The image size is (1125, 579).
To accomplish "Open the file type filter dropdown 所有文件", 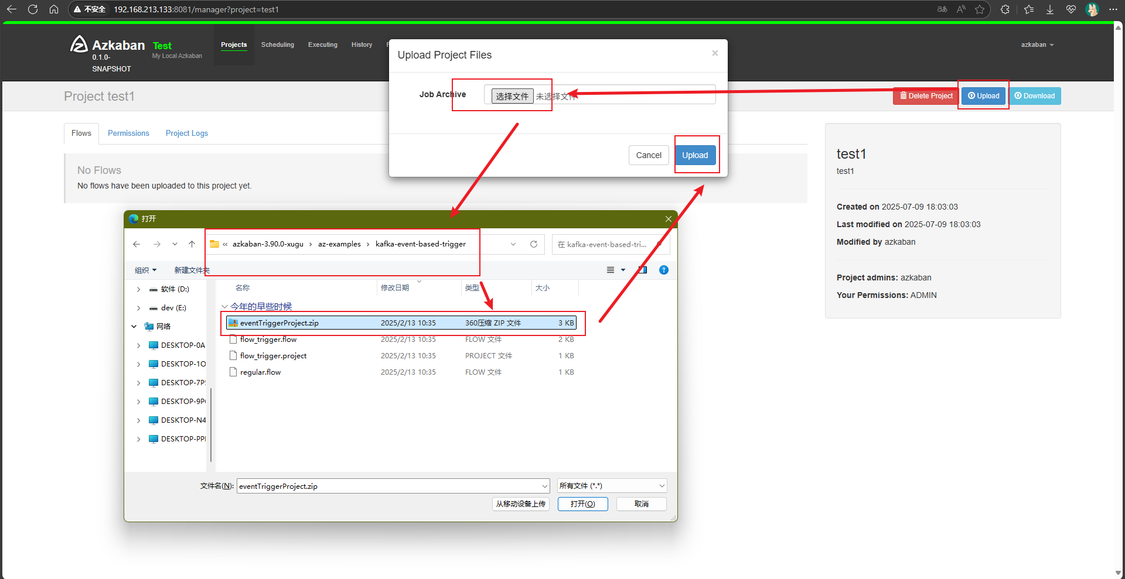I will tap(612, 486).
